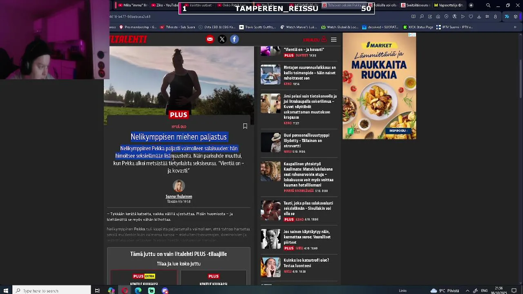Click thumbnail beside Rintojen suurennusleikkaus story

(270, 74)
